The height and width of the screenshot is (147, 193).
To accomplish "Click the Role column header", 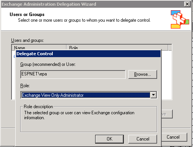I will tap(117, 47).
